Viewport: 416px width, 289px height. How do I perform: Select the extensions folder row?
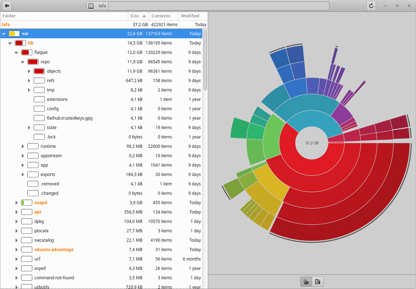[101, 99]
